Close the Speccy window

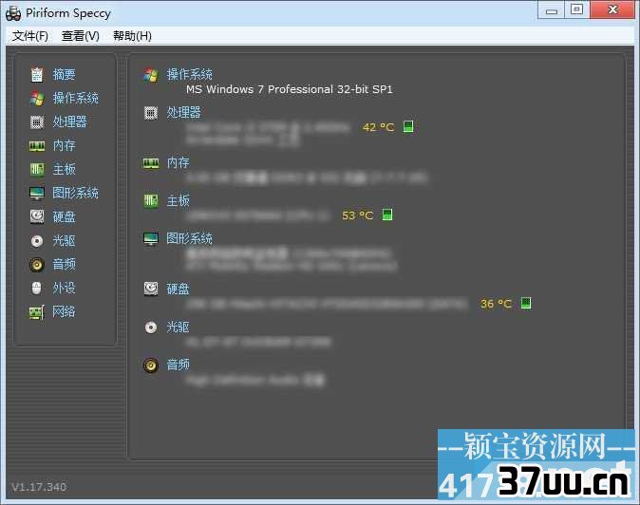pos(612,9)
